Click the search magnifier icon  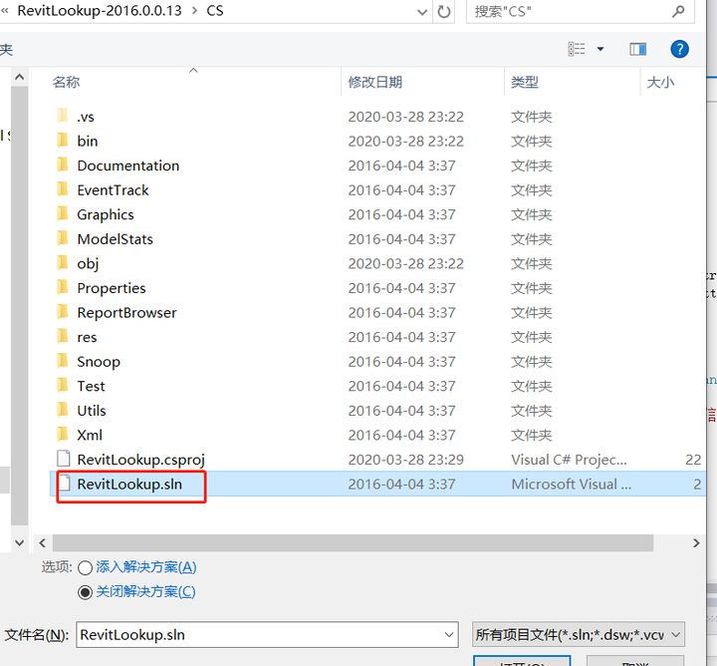[678, 11]
